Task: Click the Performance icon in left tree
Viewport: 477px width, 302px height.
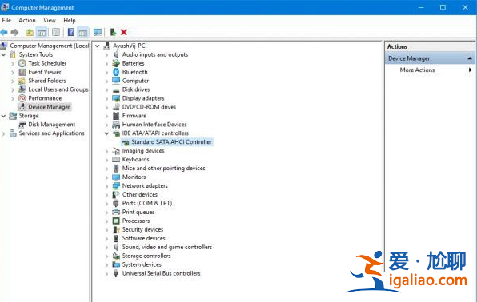Action: [22, 98]
